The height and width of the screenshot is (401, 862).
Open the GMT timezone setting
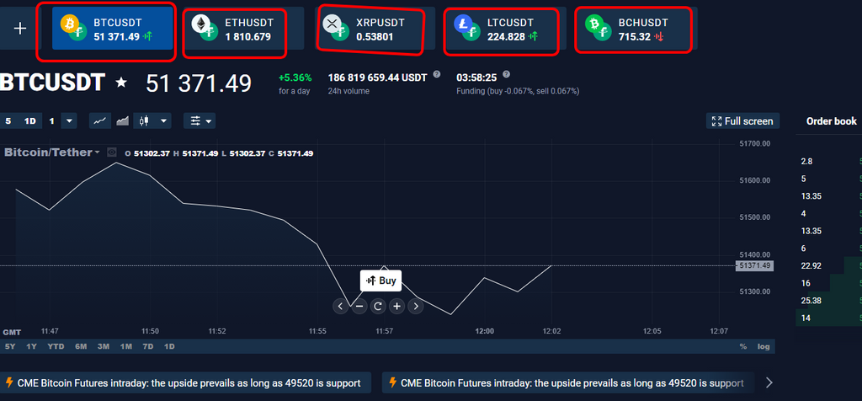(12, 332)
